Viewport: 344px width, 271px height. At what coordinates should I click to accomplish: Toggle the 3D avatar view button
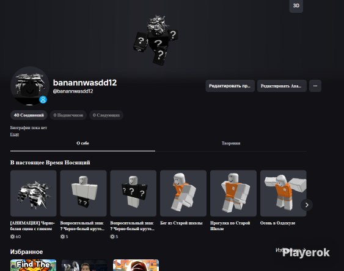(x=296, y=5)
